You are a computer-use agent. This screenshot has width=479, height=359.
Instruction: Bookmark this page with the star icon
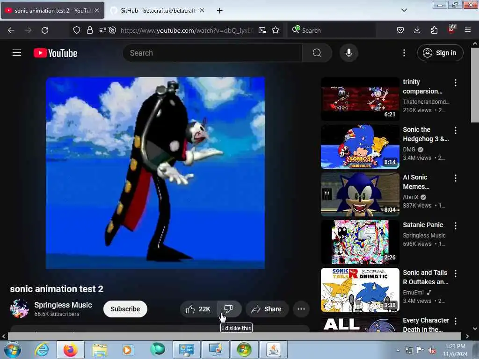pos(276,30)
